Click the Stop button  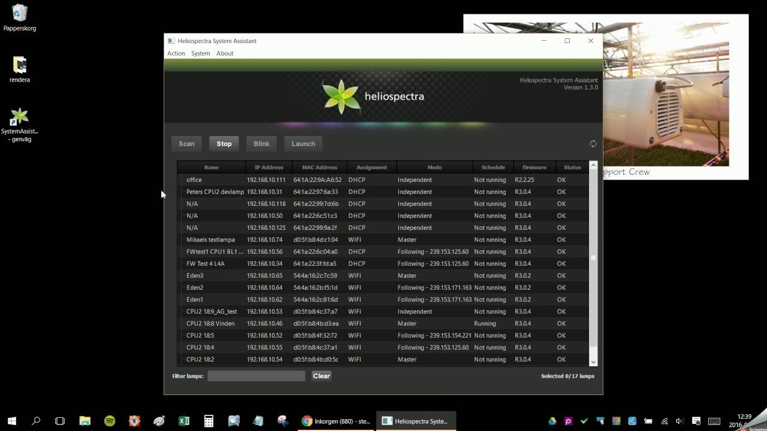[x=224, y=144]
